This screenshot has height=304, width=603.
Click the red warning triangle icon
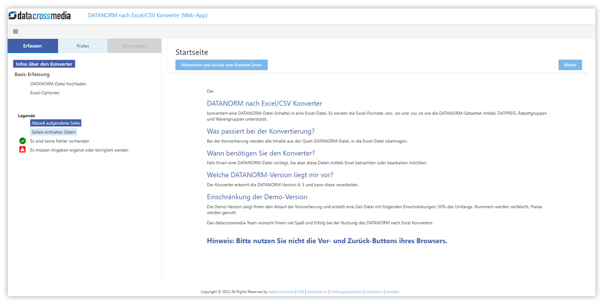click(x=22, y=150)
